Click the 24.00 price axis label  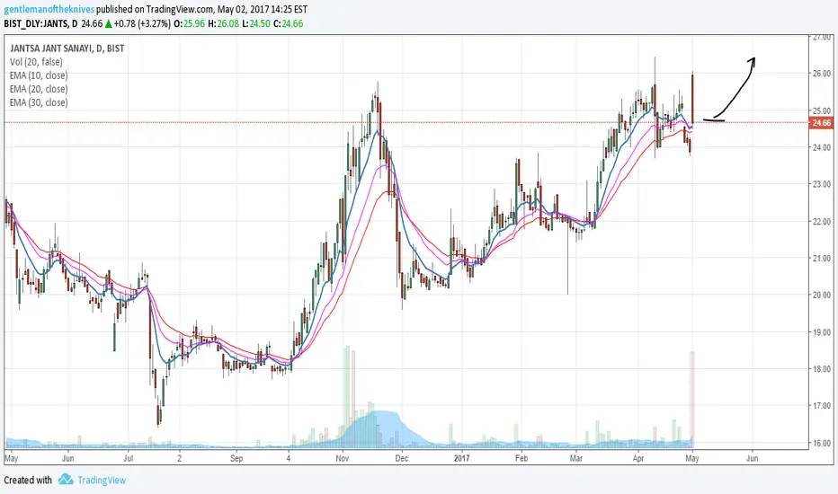coord(822,147)
